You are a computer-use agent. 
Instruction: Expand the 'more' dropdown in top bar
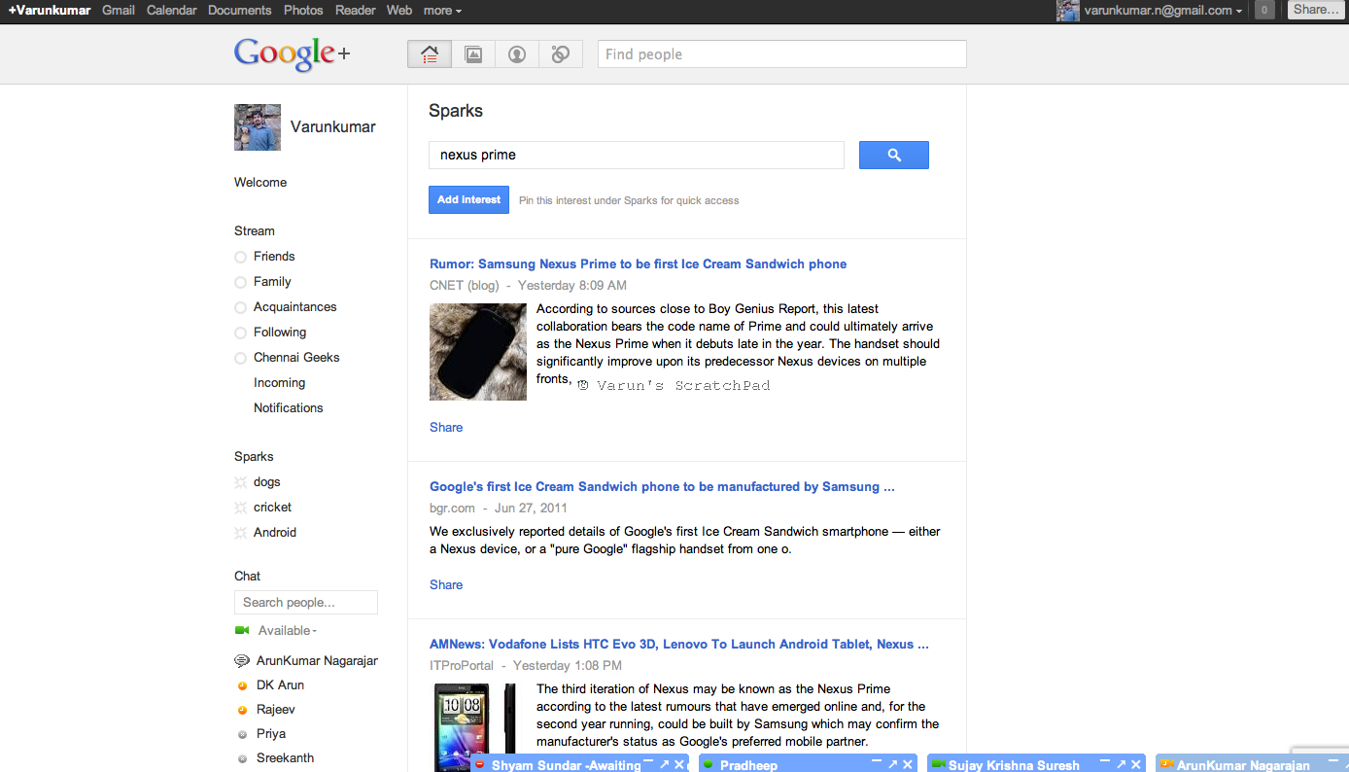(442, 11)
